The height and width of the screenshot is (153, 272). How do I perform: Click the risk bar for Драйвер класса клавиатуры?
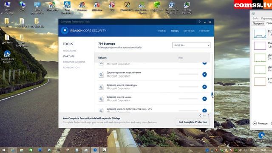[x=188, y=87]
